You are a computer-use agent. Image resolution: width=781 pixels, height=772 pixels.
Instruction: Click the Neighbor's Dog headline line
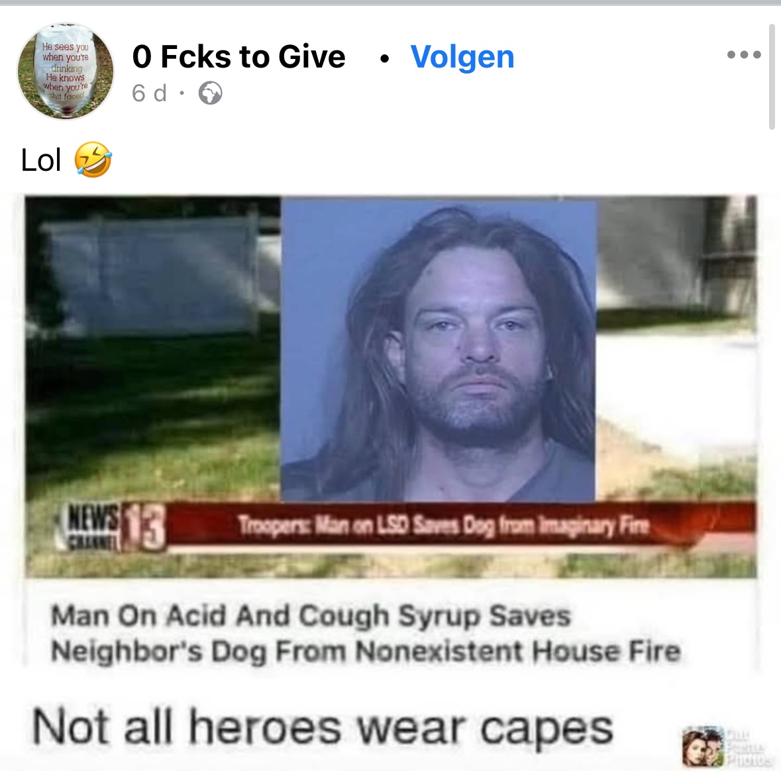tap(366, 651)
